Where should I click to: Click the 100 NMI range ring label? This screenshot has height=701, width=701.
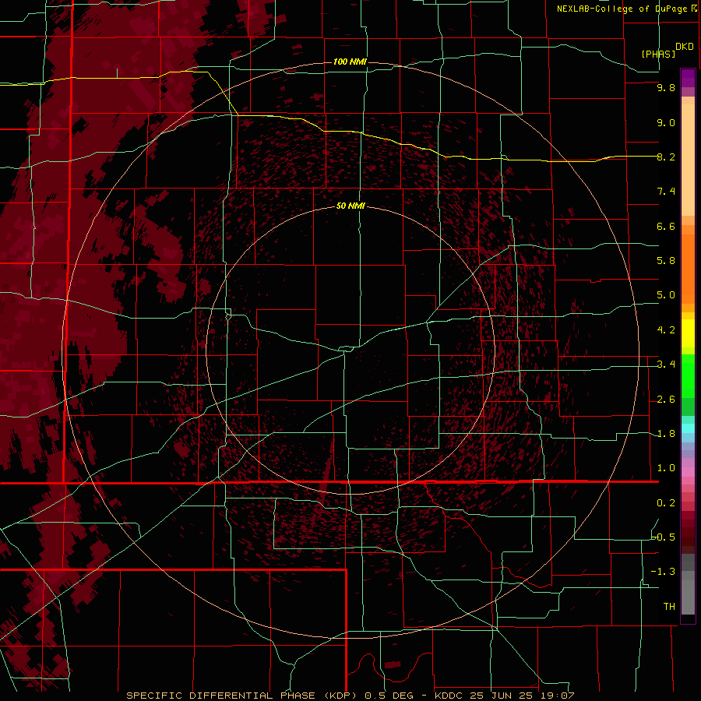[350, 62]
